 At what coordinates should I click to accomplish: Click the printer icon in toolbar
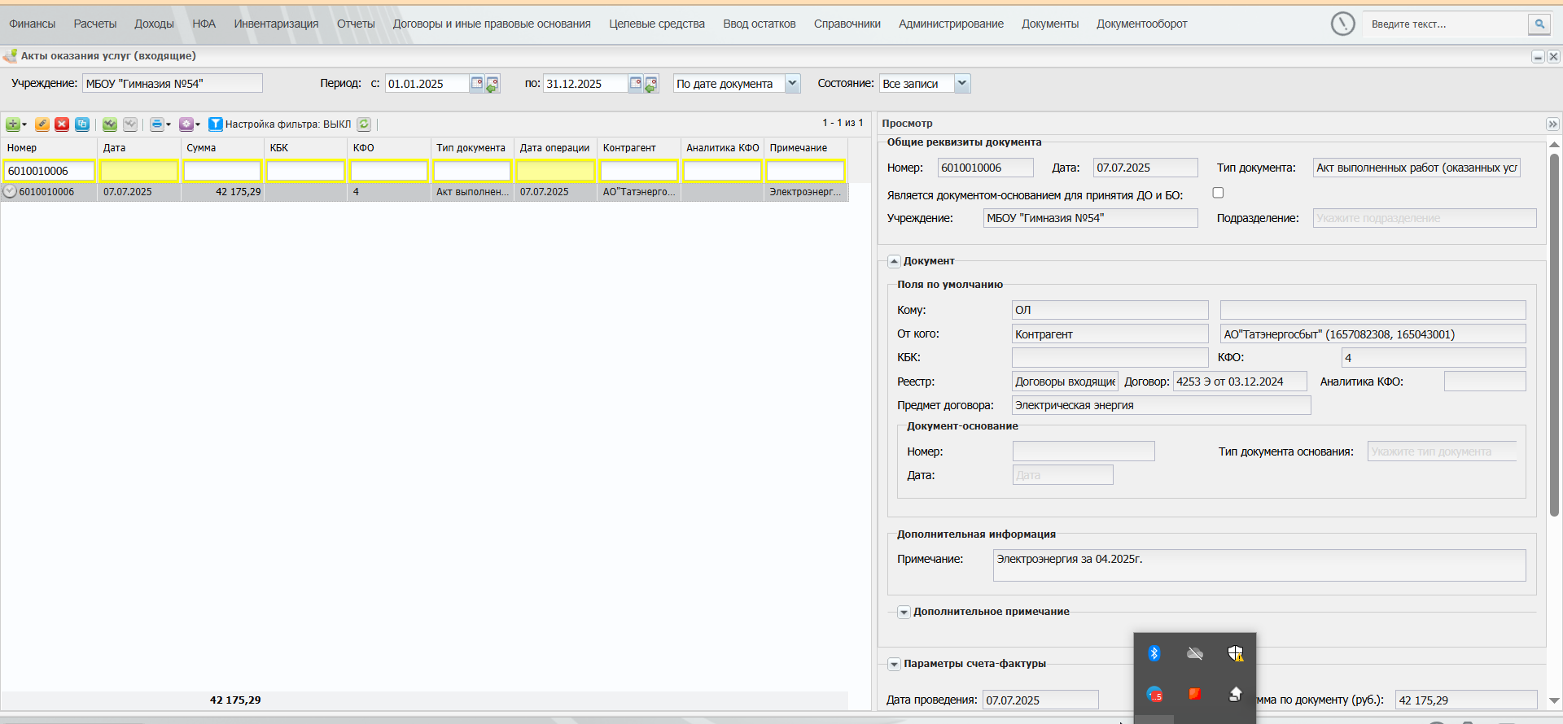tap(157, 124)
